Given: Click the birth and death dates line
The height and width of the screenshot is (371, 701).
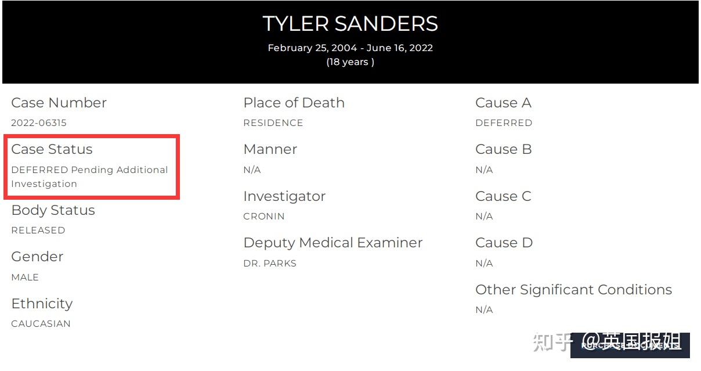Looking at the screenshot, I should coord(350,48).
